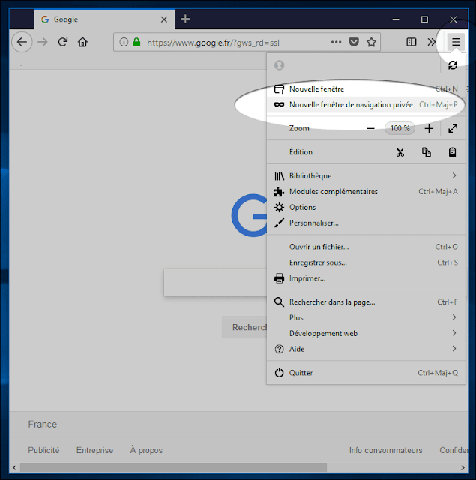Click the partially hidden Recherche button

point(244,327)
